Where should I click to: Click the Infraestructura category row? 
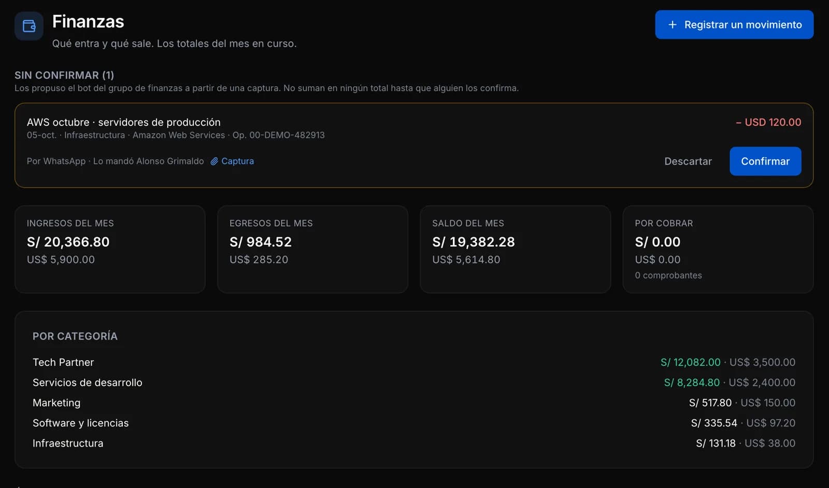(414, 443)
